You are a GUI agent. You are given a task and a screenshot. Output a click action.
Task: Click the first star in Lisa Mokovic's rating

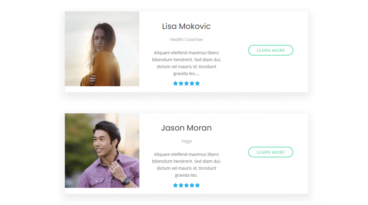click(x=176, y=84)
